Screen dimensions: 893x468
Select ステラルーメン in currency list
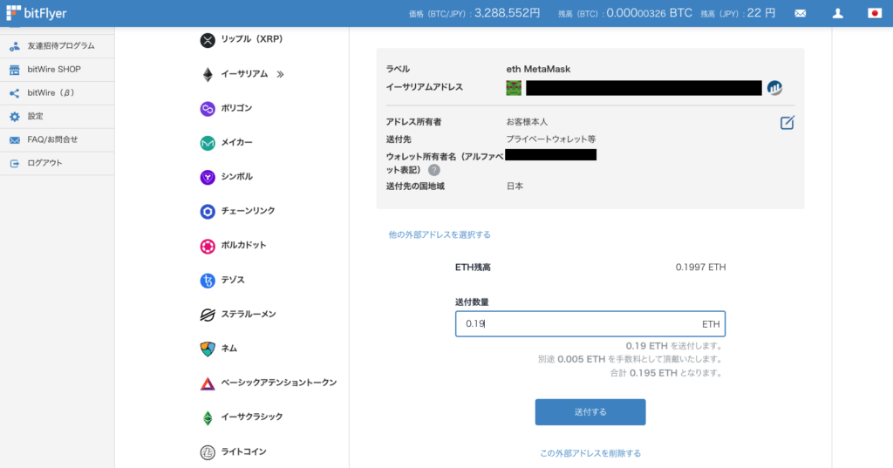tap(249, 314)
